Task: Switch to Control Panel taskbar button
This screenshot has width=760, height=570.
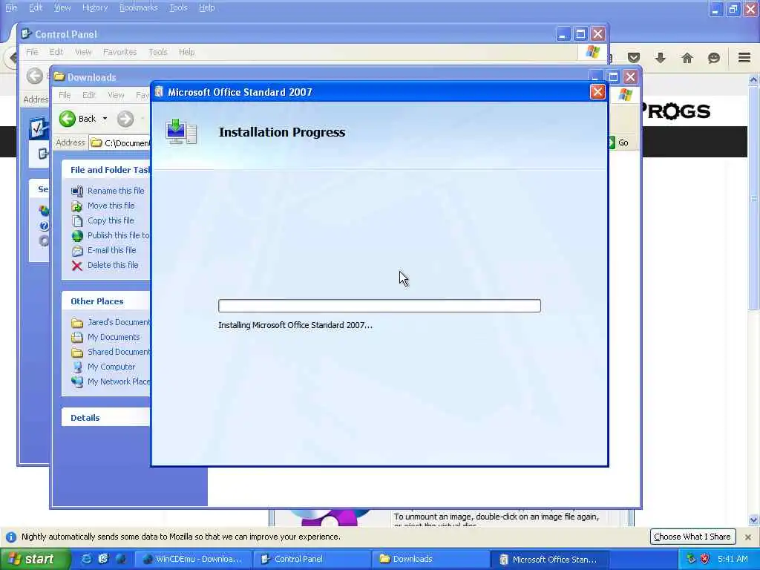Action: [x=312, y=560]
